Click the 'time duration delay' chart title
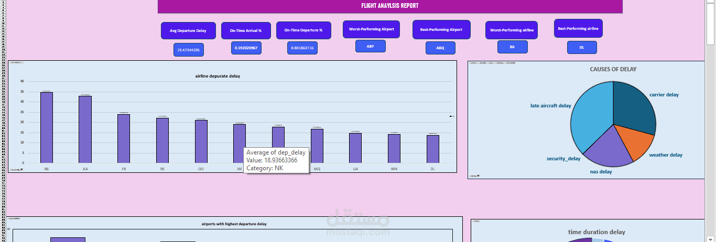716x242 pixels. (x=596, y=232)
